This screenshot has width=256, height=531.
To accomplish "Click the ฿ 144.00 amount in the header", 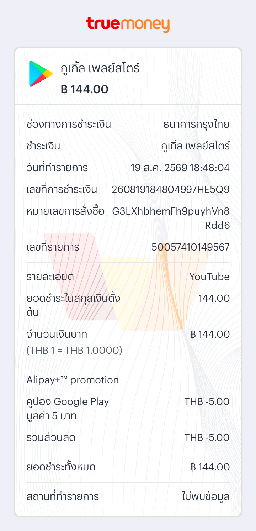I will click(x=85, y=89).
